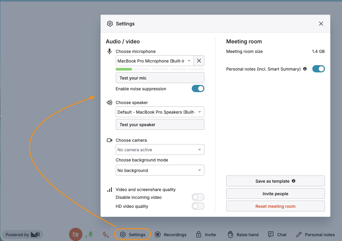Turn on HD video quality

pos(198,206)
